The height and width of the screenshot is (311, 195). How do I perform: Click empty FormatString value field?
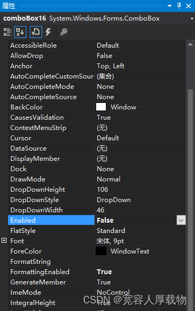pos(140,262)
